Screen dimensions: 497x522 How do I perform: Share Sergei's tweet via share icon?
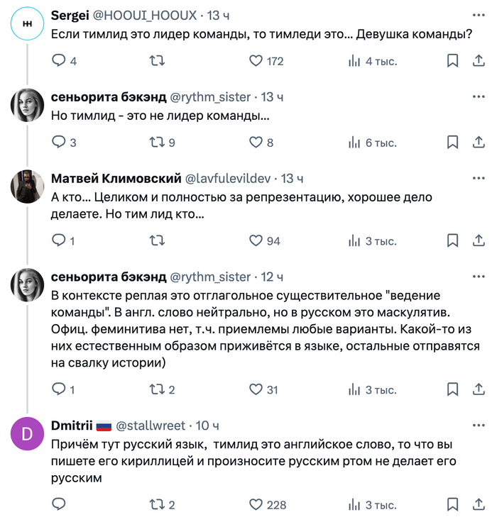click(x=479, y=60)
